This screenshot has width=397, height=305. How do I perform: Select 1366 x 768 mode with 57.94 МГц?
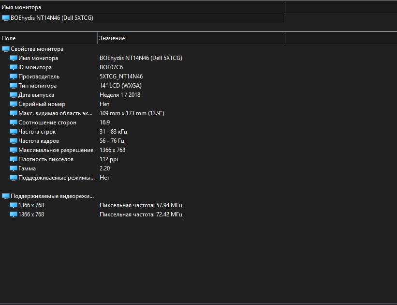coord(31,205)
